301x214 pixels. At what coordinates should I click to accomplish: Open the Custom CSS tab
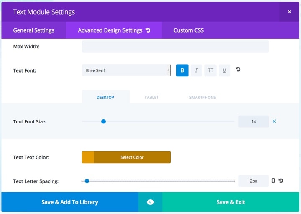click(x=189, y=30)
